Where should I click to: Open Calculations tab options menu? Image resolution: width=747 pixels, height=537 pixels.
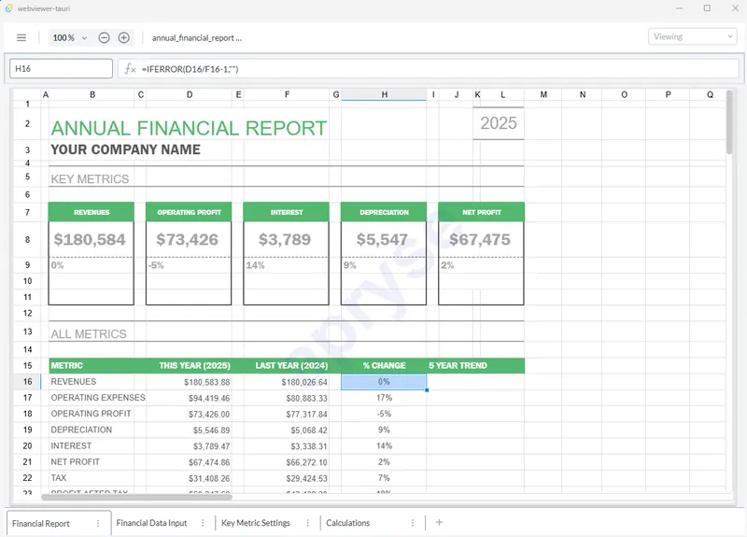tap(412, 524)
